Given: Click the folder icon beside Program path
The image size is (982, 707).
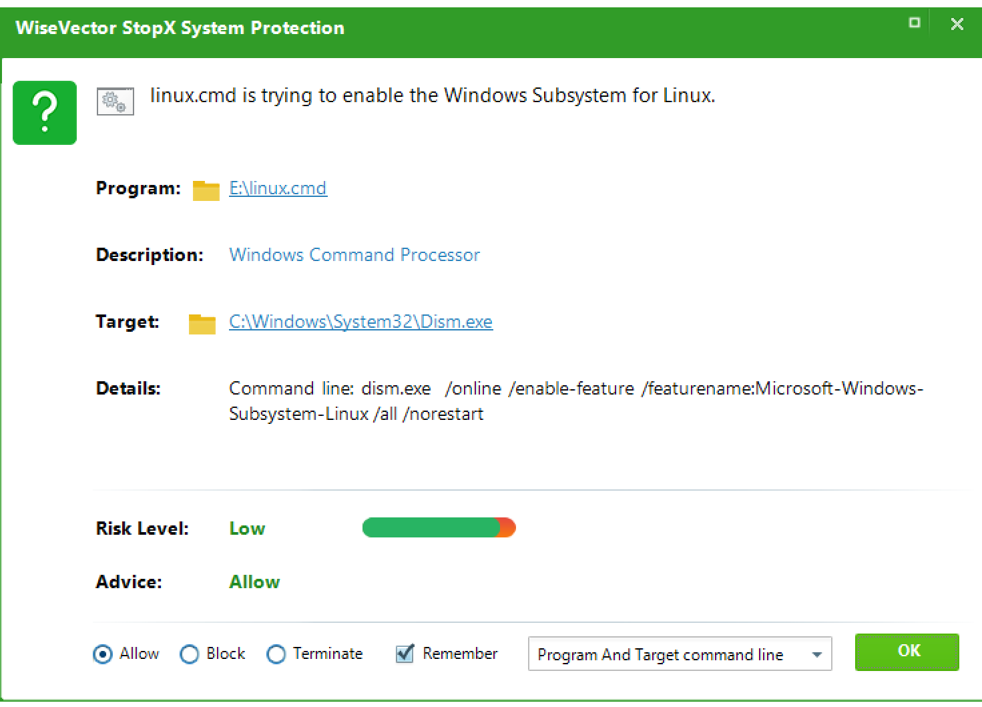Looking at the screenshot, I should click(x=206, y=190).
